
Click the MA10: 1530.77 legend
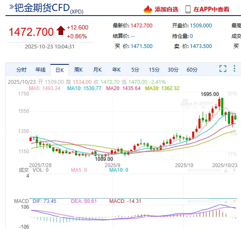pos(84,88)
